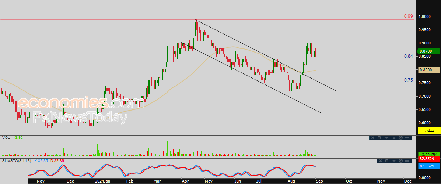Screen dimensions: 441x184
Task: Move the VOL panel down
Action: pos(393,138)
